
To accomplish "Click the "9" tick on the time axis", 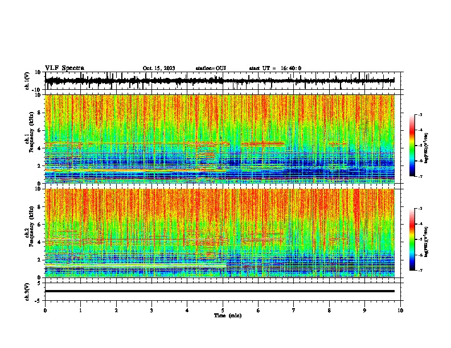I will (364, 310).
